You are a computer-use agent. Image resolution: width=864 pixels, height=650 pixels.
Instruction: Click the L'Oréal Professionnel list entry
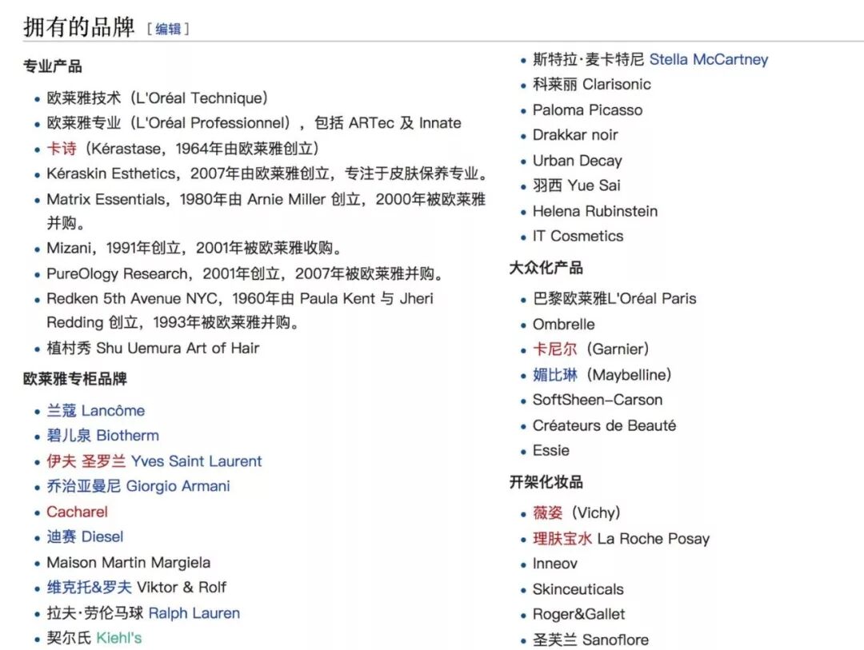pos(254,122)
